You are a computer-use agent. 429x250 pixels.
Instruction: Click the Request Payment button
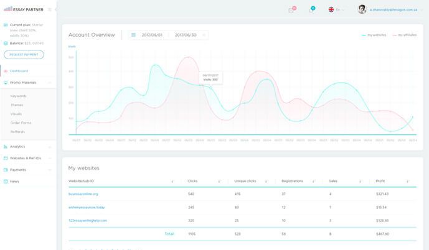[24, 54]
